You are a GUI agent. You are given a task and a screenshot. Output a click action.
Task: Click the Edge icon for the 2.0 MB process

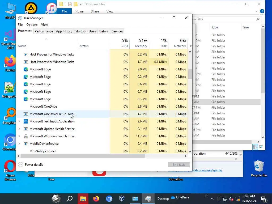click(x=26, y=69)
